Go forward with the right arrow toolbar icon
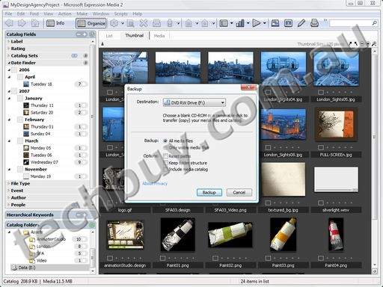This screenshot has height=287, width=383. [x=22, y=23]
